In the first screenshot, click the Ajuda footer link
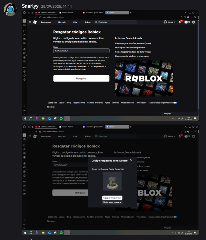The width and height of the screenshot is (206, 240). tap(107, 103)
